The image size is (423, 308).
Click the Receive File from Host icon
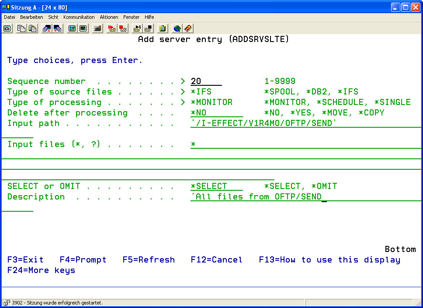click(x=58, y=28)
